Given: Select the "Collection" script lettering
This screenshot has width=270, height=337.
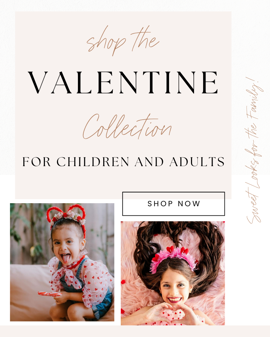Looking at the screenshot, I should 127,126.
